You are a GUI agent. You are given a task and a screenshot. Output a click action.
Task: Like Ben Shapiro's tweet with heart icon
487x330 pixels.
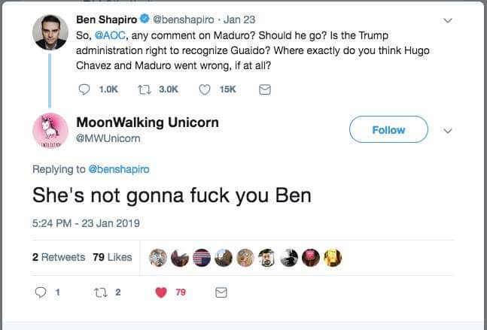coord(205,89)
